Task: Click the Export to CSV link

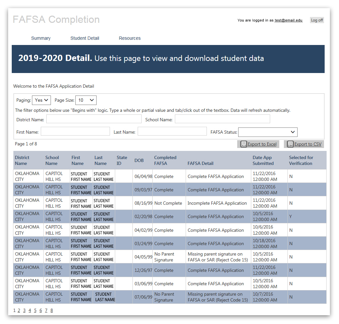Action: pos(308,144)
